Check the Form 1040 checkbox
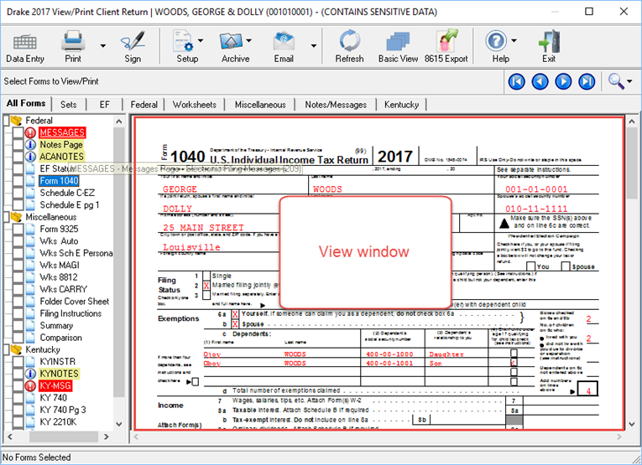This screenshot has height=465, width=642. coord(18,181)
